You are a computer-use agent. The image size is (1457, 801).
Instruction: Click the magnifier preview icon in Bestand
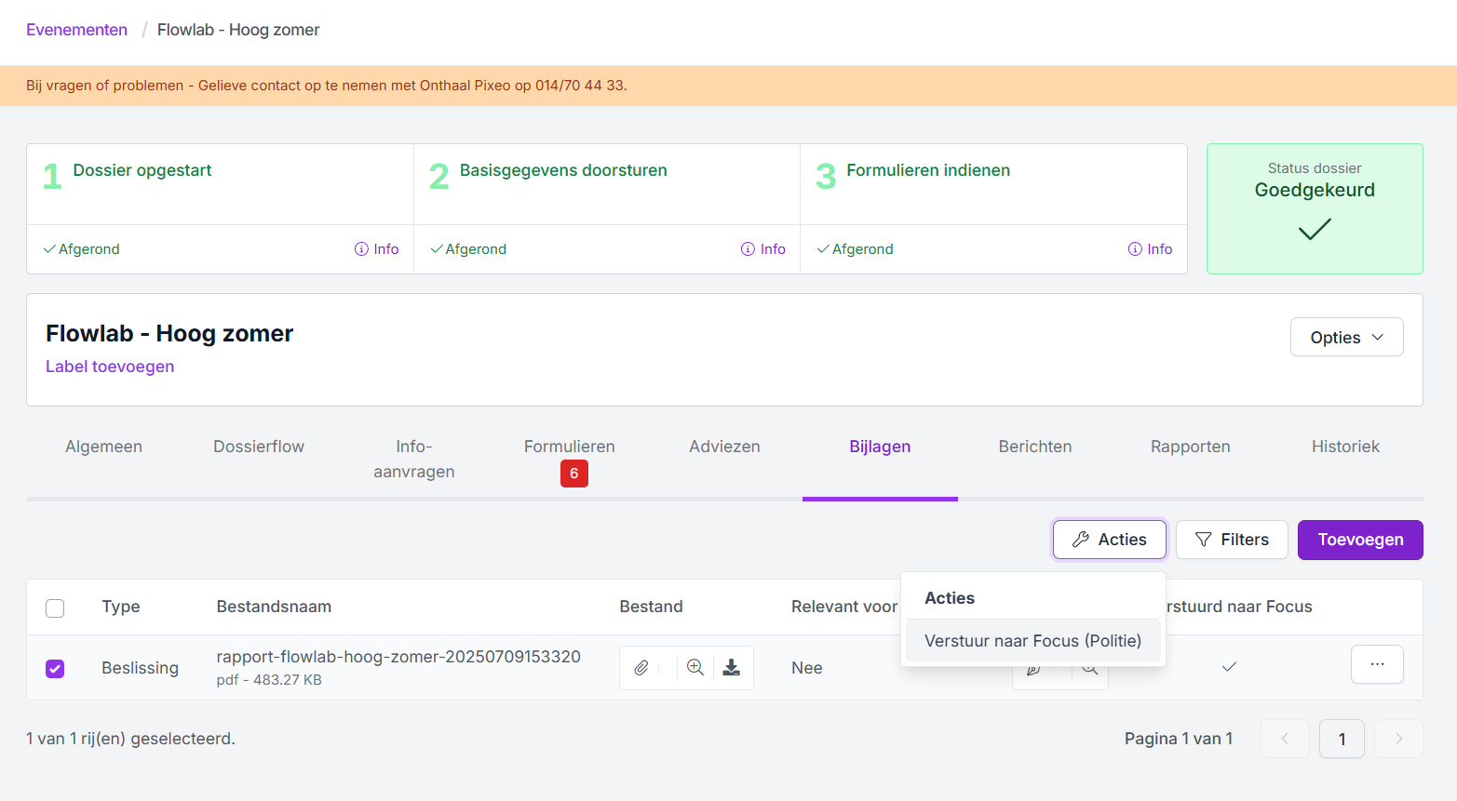[695, 668]
